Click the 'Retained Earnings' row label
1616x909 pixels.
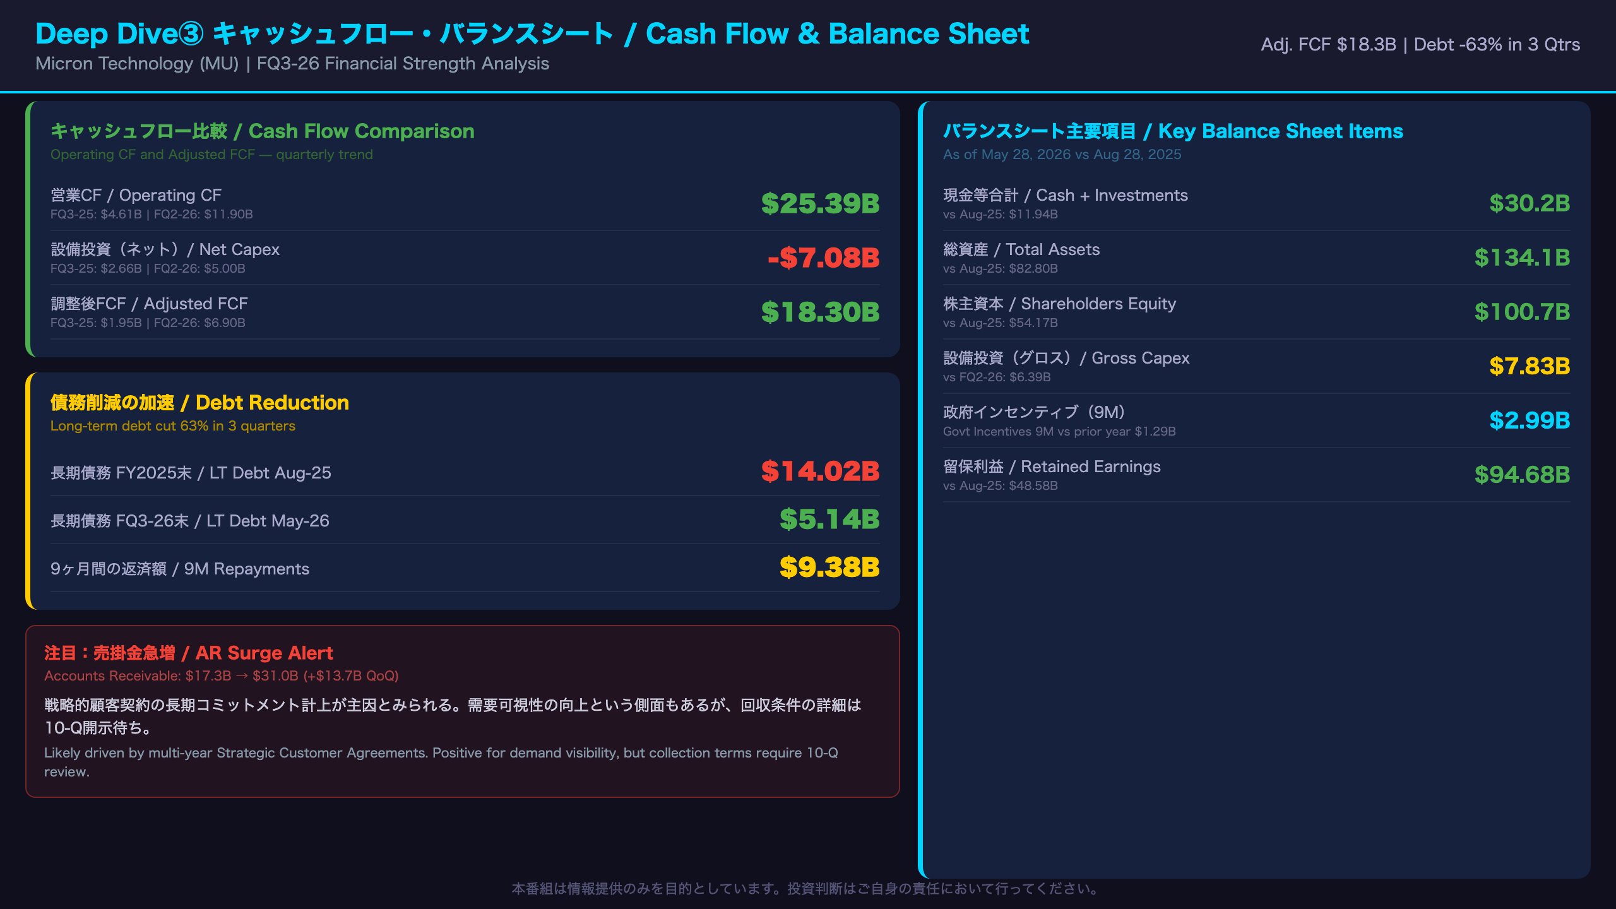tap(1052, 466)
